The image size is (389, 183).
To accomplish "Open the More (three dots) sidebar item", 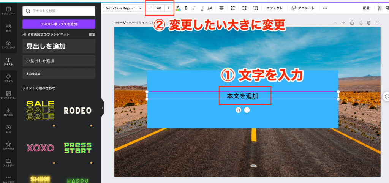I will pos(8,179).
